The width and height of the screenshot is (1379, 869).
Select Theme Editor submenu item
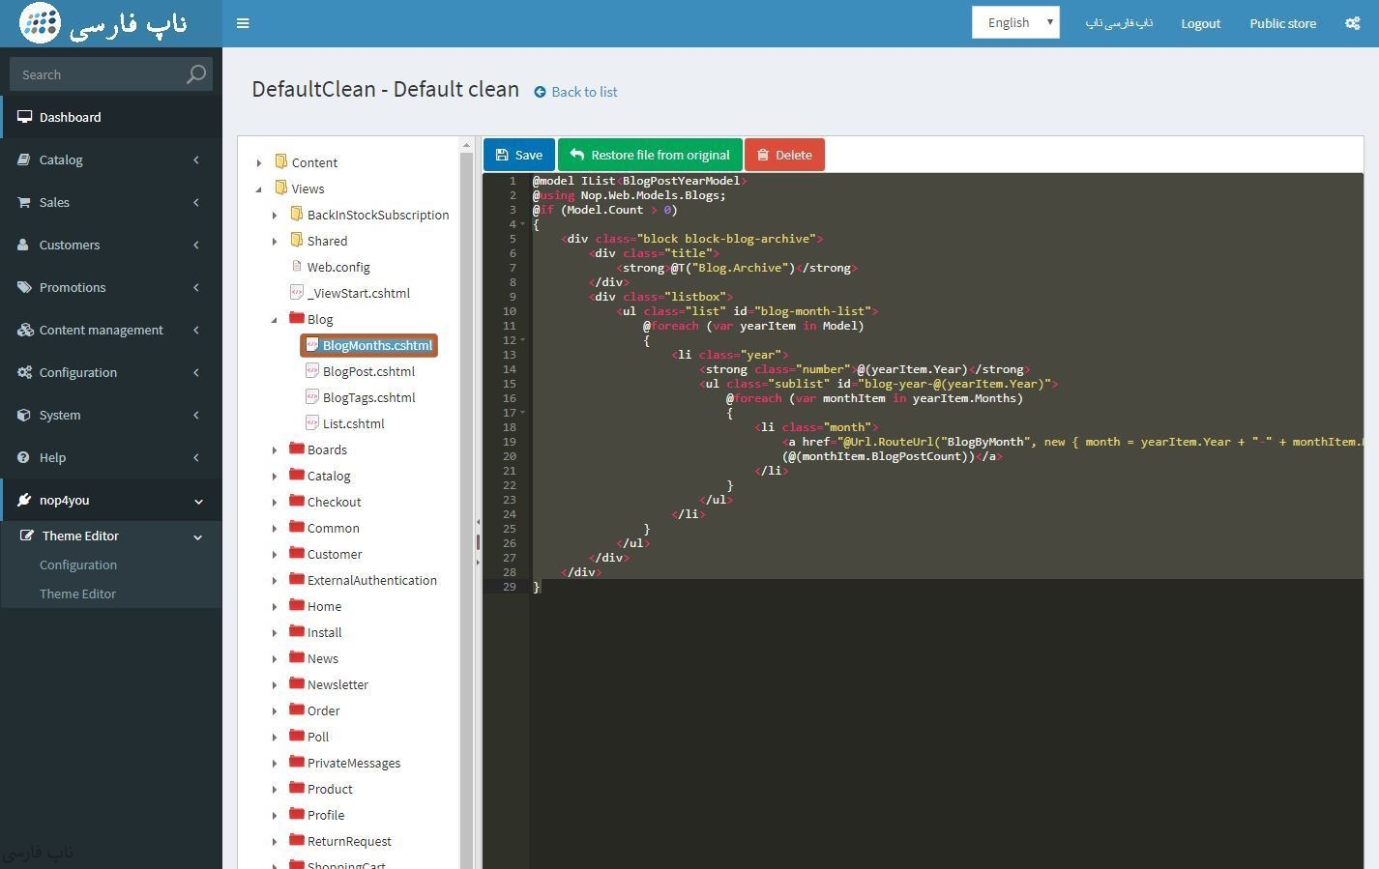(77, 594)
